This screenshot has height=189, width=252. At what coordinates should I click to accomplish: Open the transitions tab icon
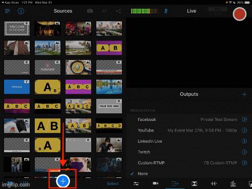tap(195, 183)
